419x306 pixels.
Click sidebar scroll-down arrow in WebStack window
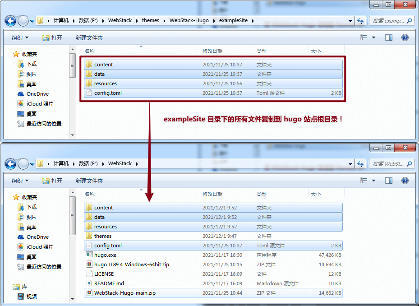[x=73, y=299]
